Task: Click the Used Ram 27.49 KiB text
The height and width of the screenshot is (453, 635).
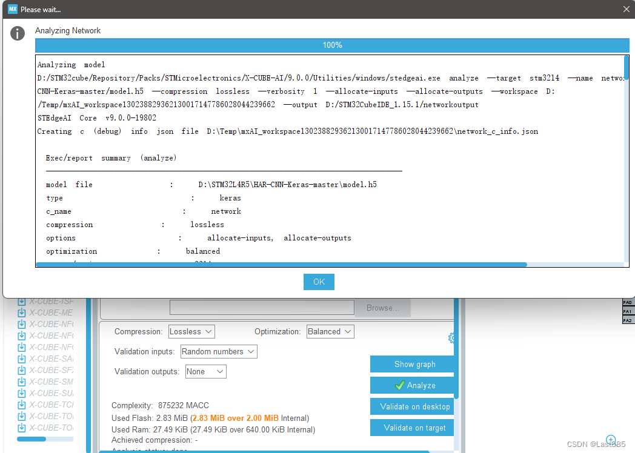Action: click(213, 429)
